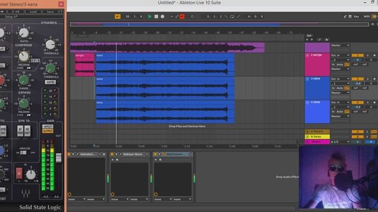Click the Set locator button
378x212 pixels.
click(309, 35)
